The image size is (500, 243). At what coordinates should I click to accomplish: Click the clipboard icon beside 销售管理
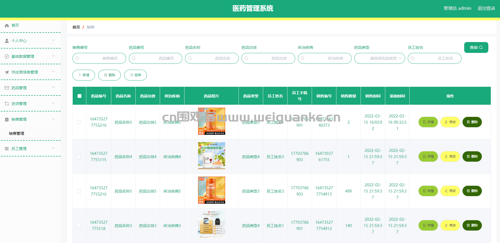pyautogui.click(x=7, y=119)
